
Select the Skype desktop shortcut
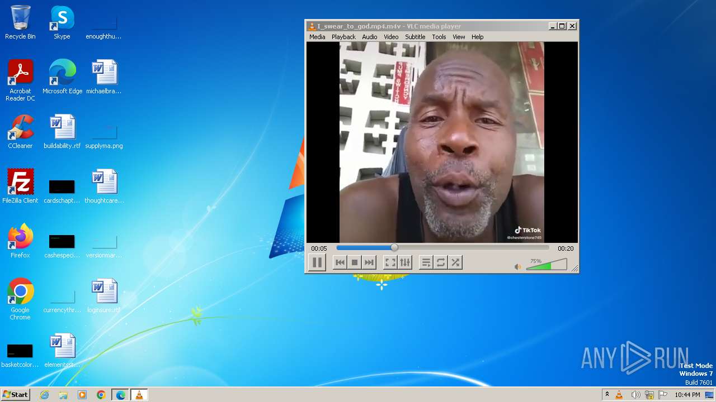coord(62,23)
